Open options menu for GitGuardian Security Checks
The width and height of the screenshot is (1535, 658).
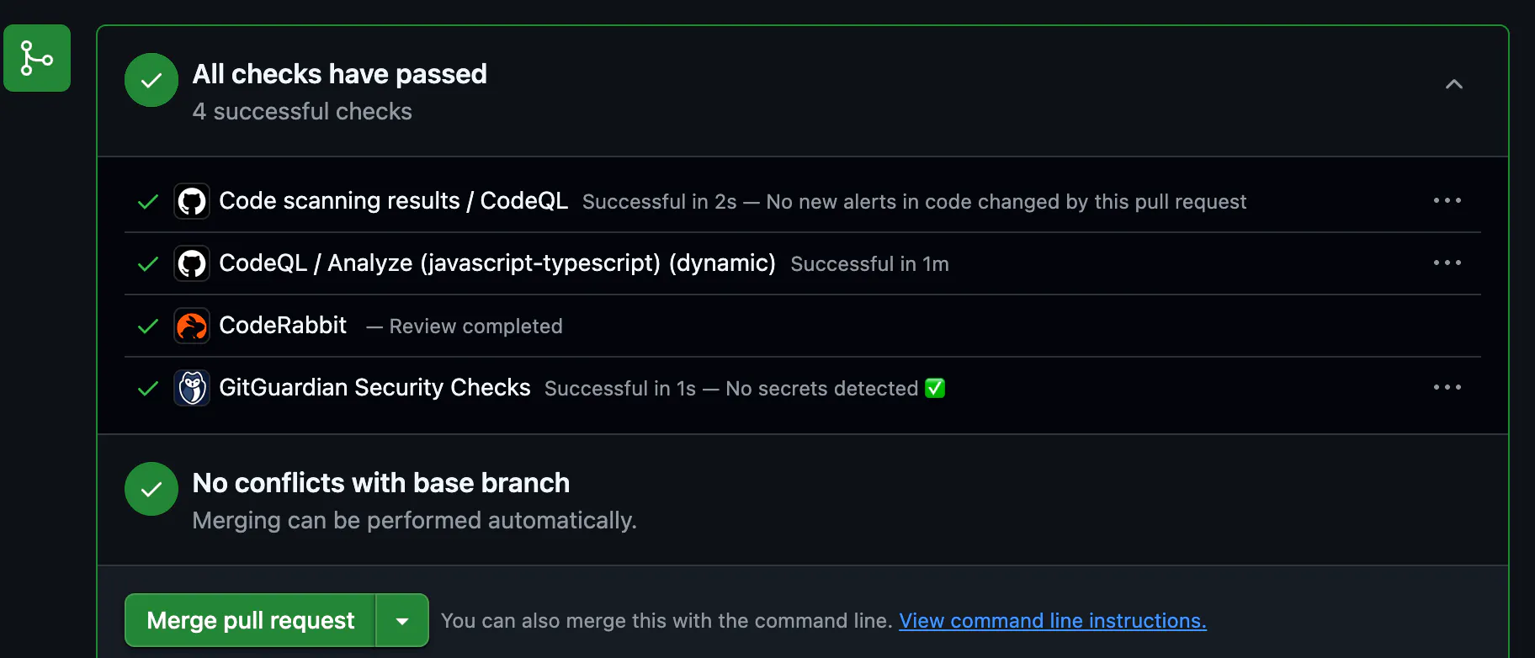(1447, 387)
